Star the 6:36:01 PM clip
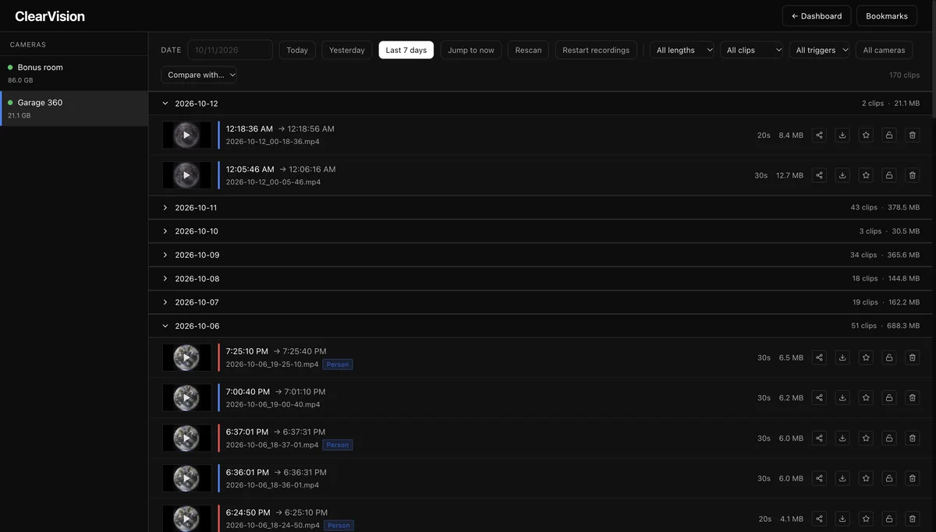This screenshot has height=532, width=936. (866, 478)
